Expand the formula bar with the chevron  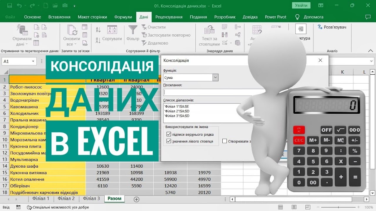[372, 61]
